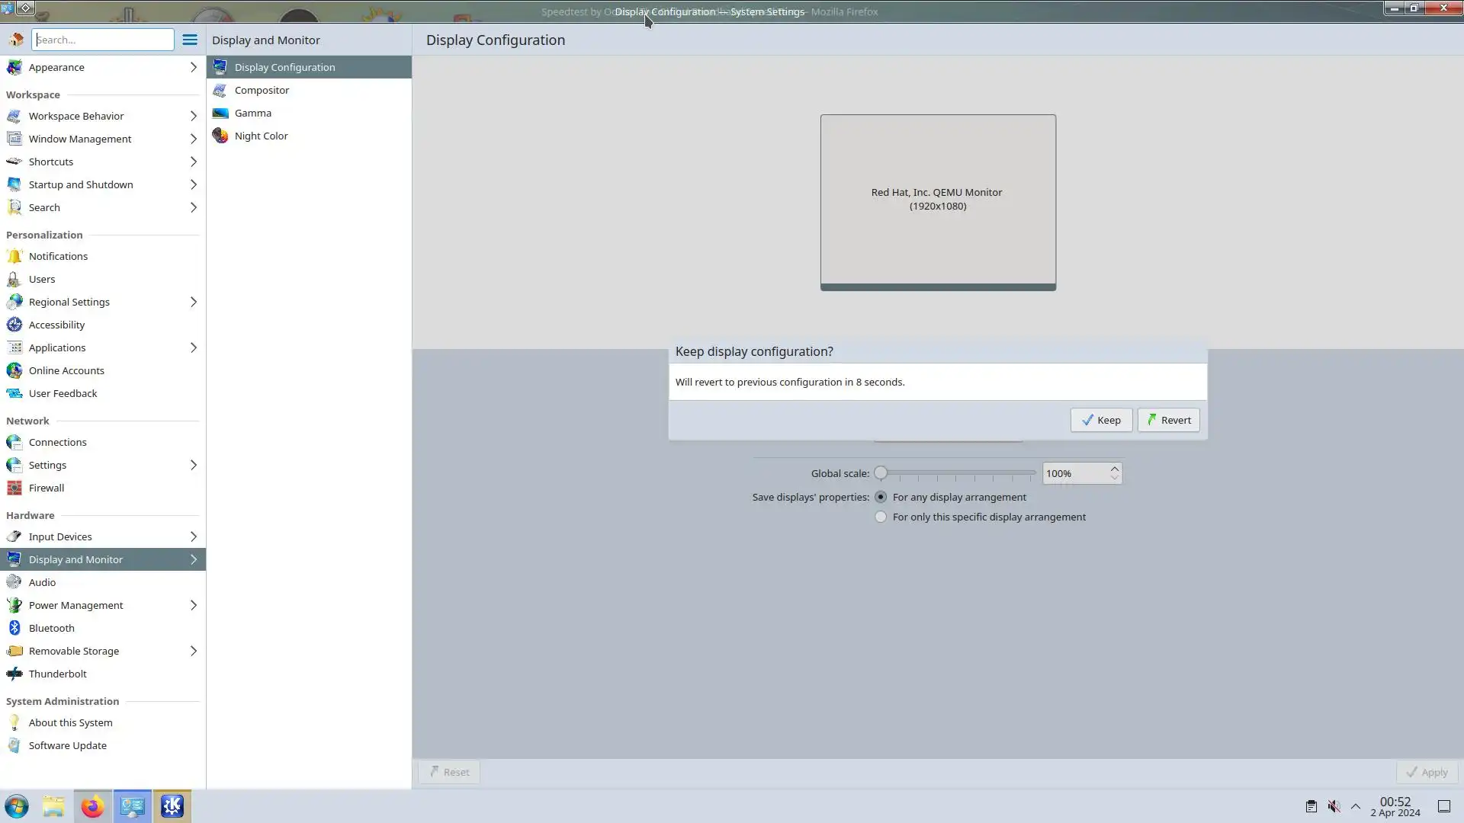Open About this System page
The width and height of the screenshot is (1464, 823).
tap(70, 722)
